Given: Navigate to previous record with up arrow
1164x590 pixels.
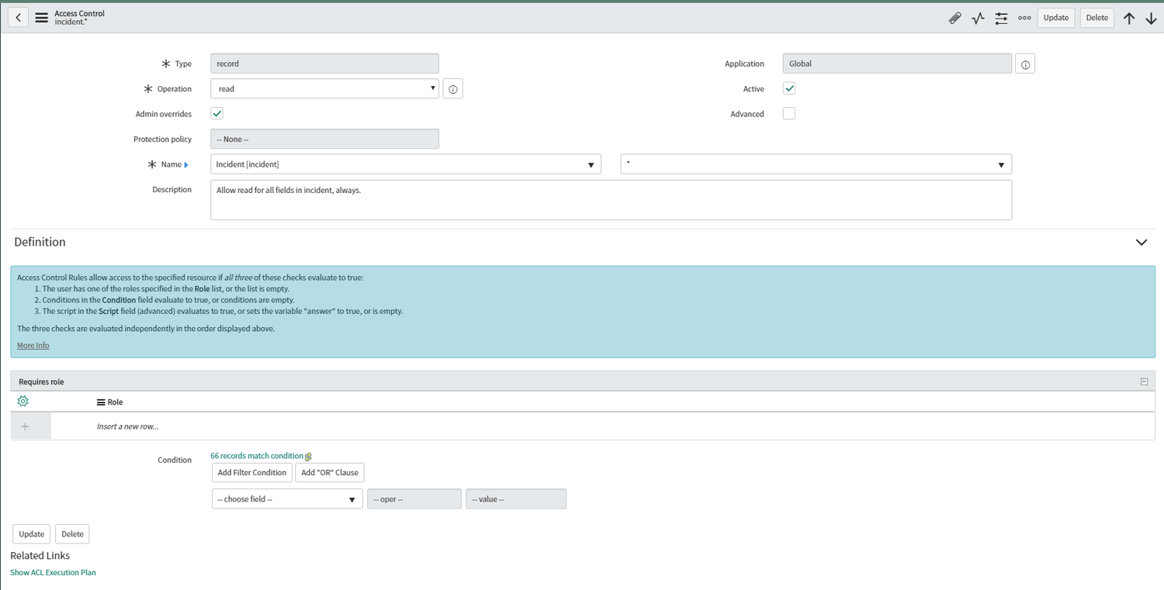Looking at the screenshot, I should coord(1129,17).
